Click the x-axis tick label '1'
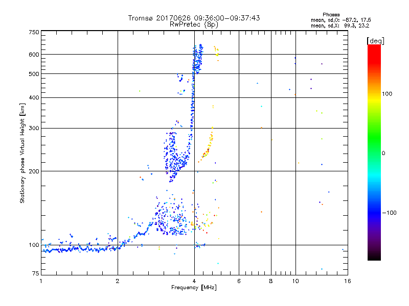This screenshot has width=409, height=306. (41, 281)
